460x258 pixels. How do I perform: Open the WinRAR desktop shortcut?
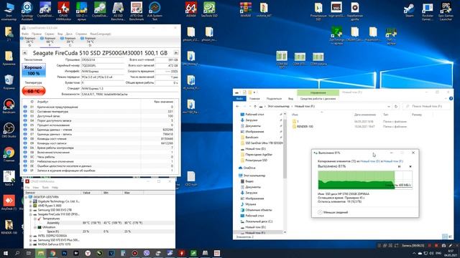pyautogui.click(x=246, y=9)
